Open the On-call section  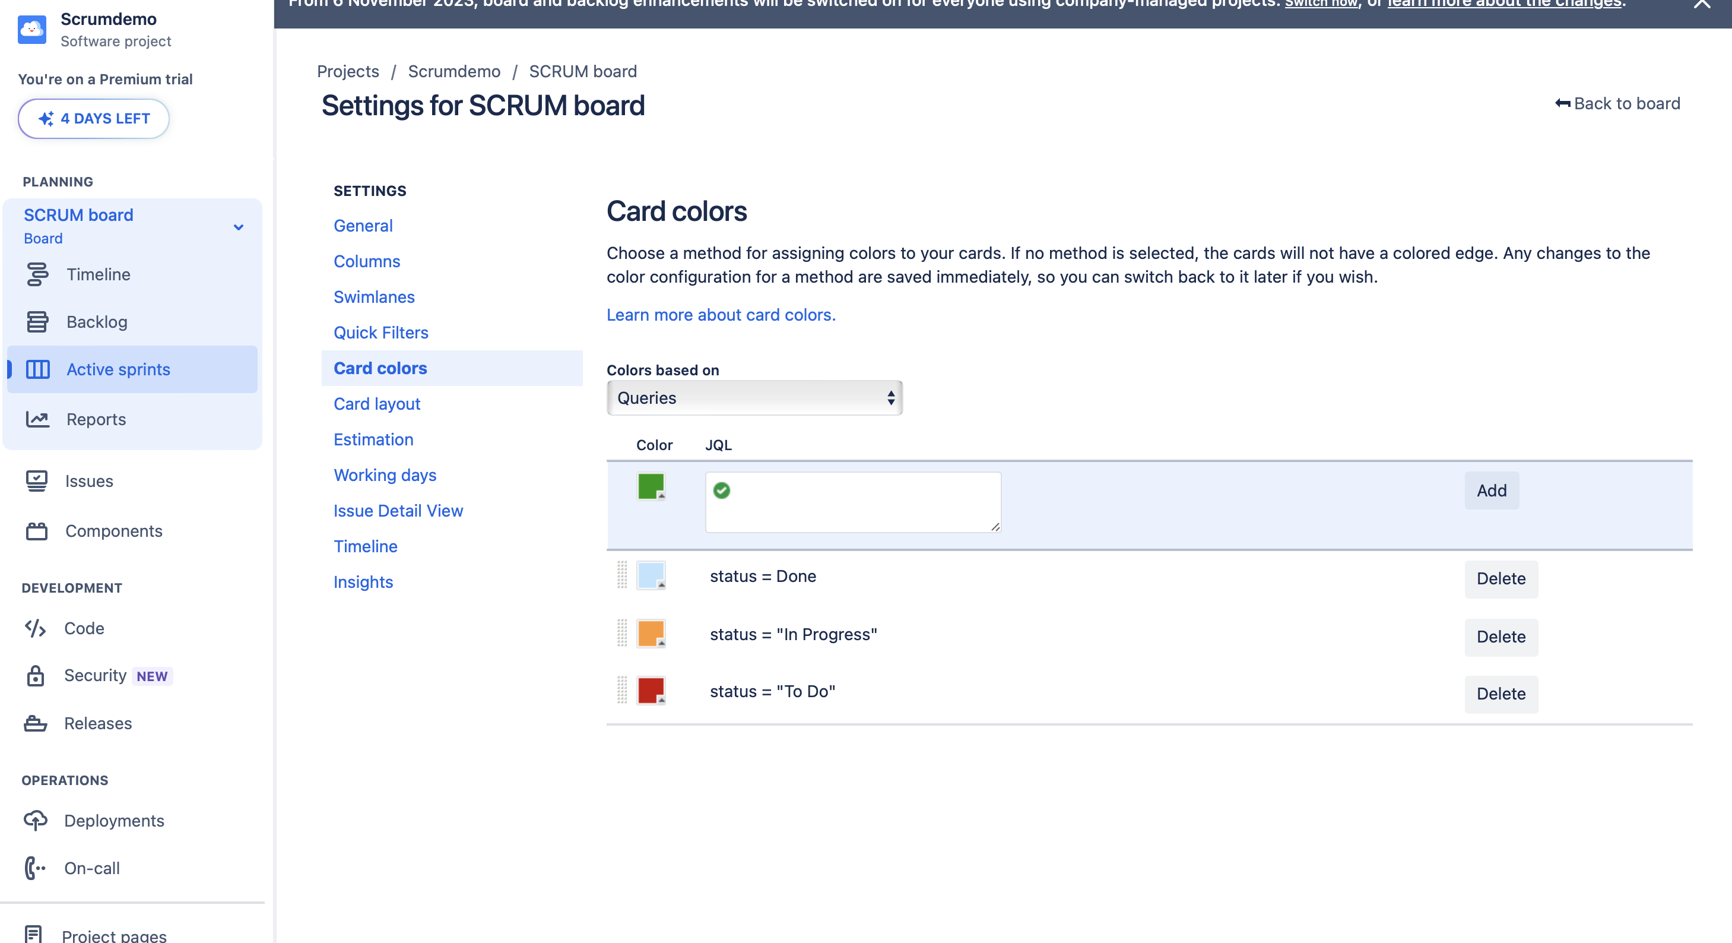point(93,868)
